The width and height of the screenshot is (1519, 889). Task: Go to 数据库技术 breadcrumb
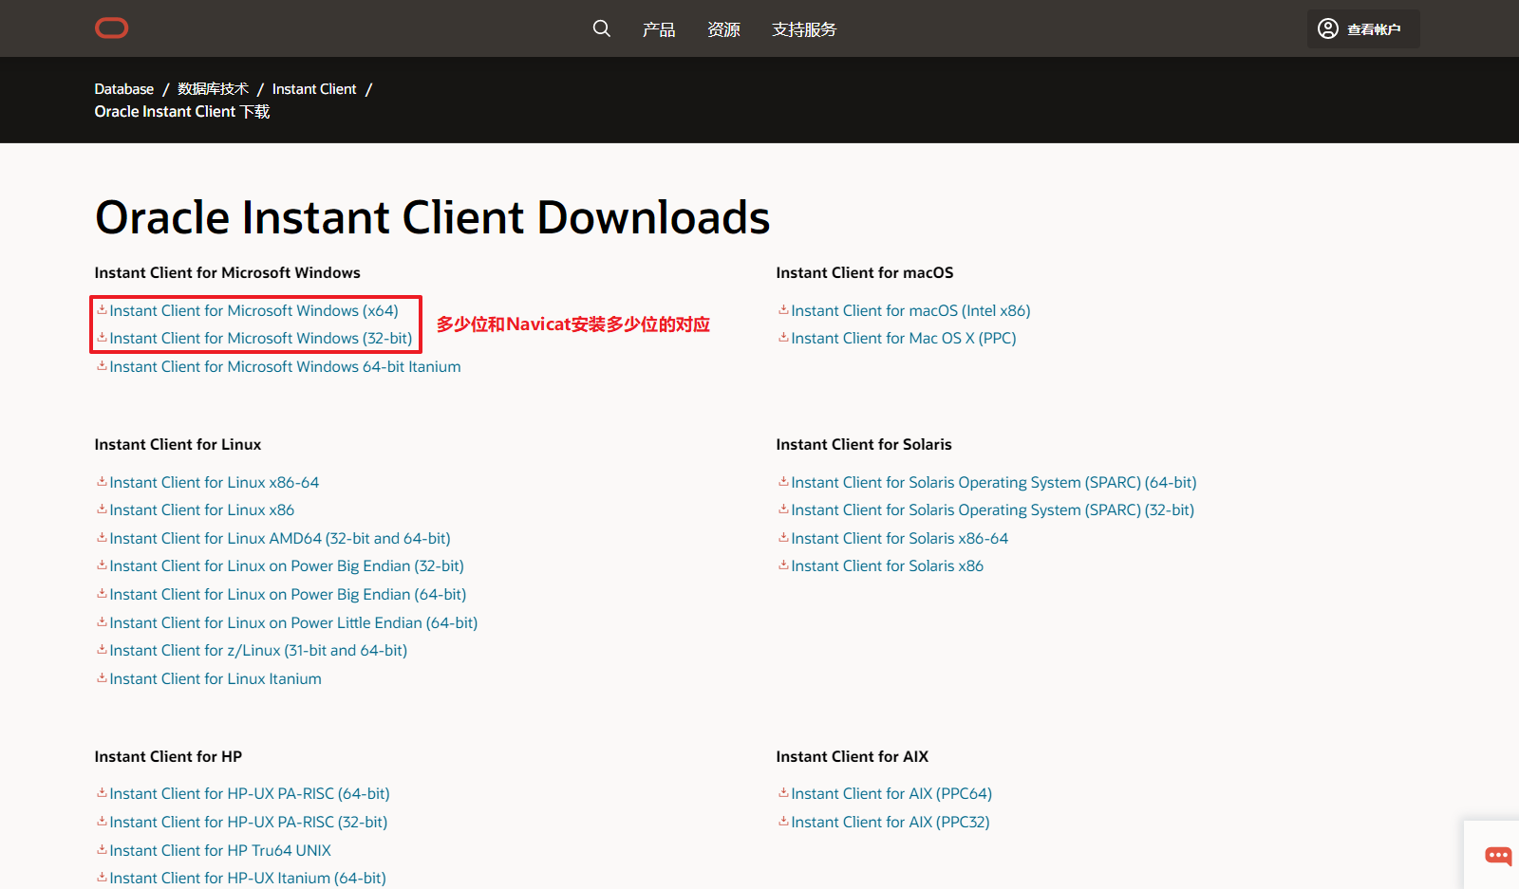(214, 89)
